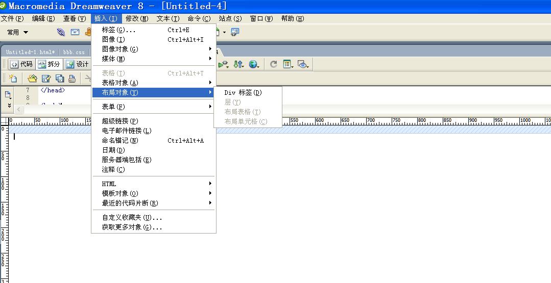The image size is (551, 283).
Task: Expand the 最近的代码片断 submenu
Action: (154, 203)
